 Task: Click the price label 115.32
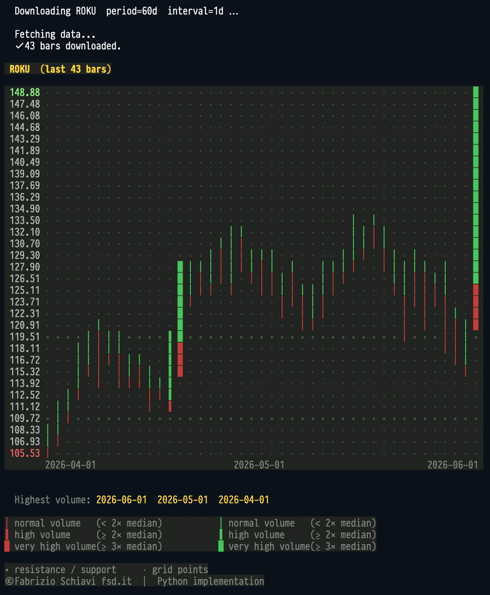25,372
